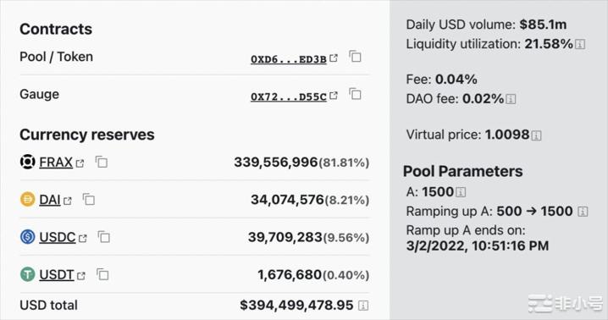The image size is (608, 320).
Task: Select the USDC reserve amount 39,709,283
Action: (285, 237)
